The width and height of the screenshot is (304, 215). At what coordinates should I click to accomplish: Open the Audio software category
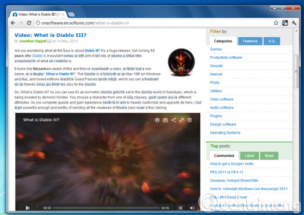222,107
